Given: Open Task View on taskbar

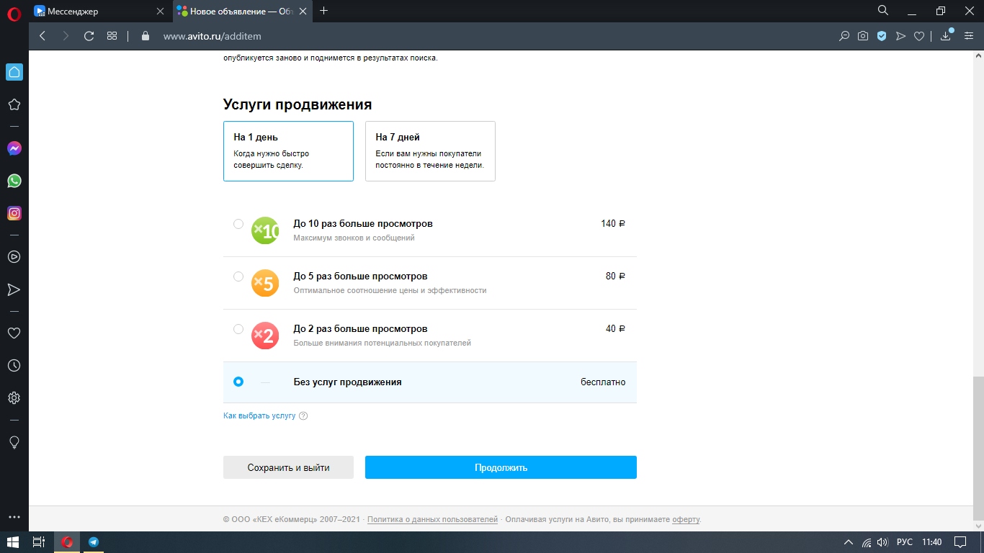Looking at the screenshot, I should tap(40, 542).
